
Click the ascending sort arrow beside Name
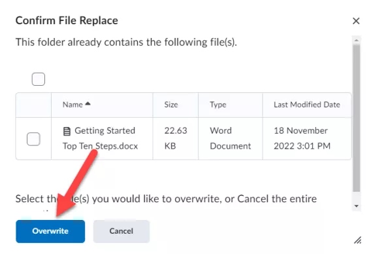click(x=88, y=103)
